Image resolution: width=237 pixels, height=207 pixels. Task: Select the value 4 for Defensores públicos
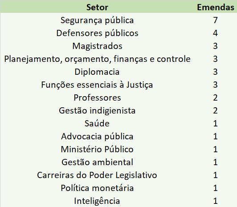coord(215,33)
